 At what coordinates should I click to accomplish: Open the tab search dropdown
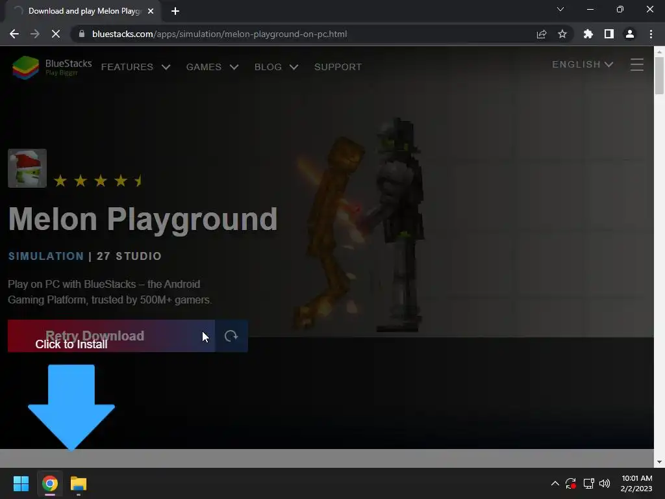point(560,9)
